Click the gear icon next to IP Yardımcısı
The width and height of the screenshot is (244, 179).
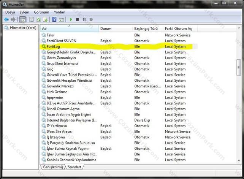coord(44,126)
